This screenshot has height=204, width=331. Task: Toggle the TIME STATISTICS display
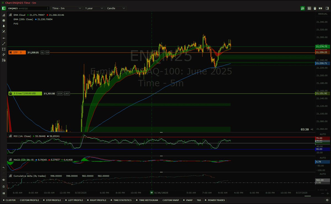pyautogui.click(x=121, y=200)
